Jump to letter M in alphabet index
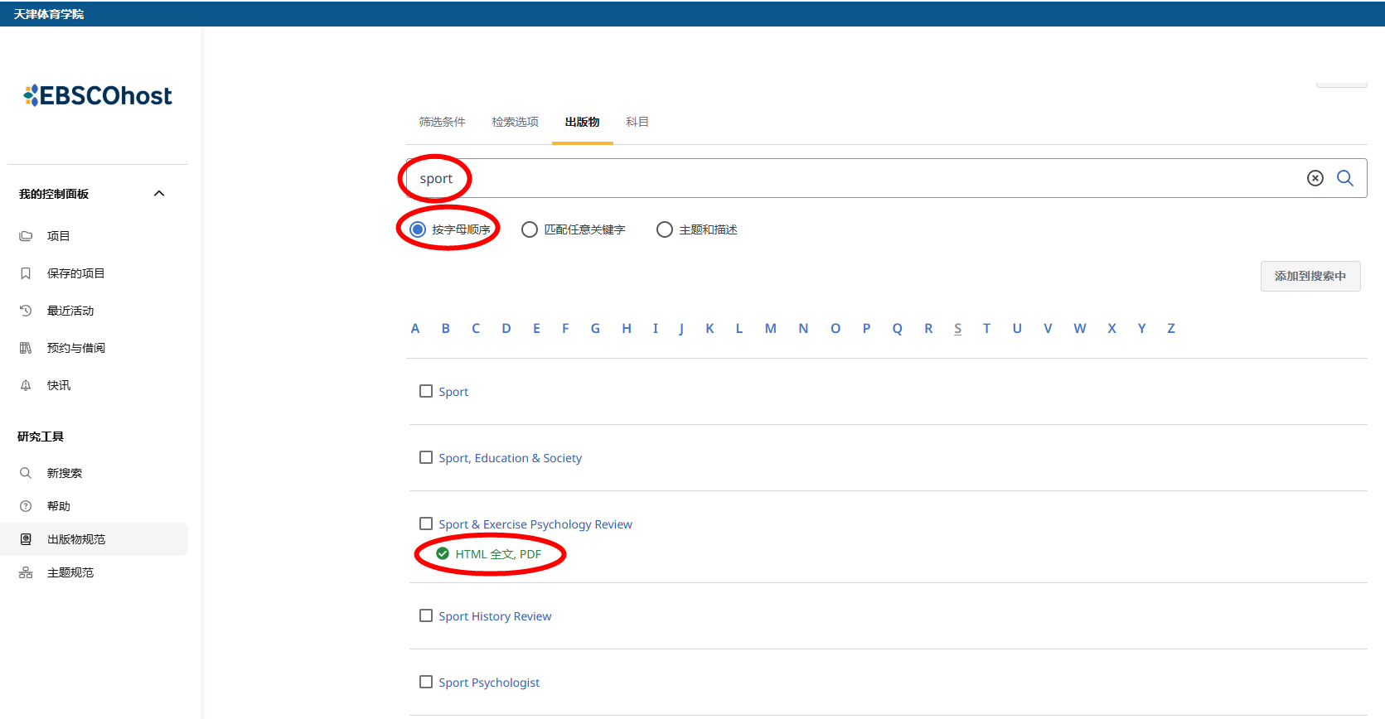This screenshot has height=719, width=1385. click(x=770, y=329)
